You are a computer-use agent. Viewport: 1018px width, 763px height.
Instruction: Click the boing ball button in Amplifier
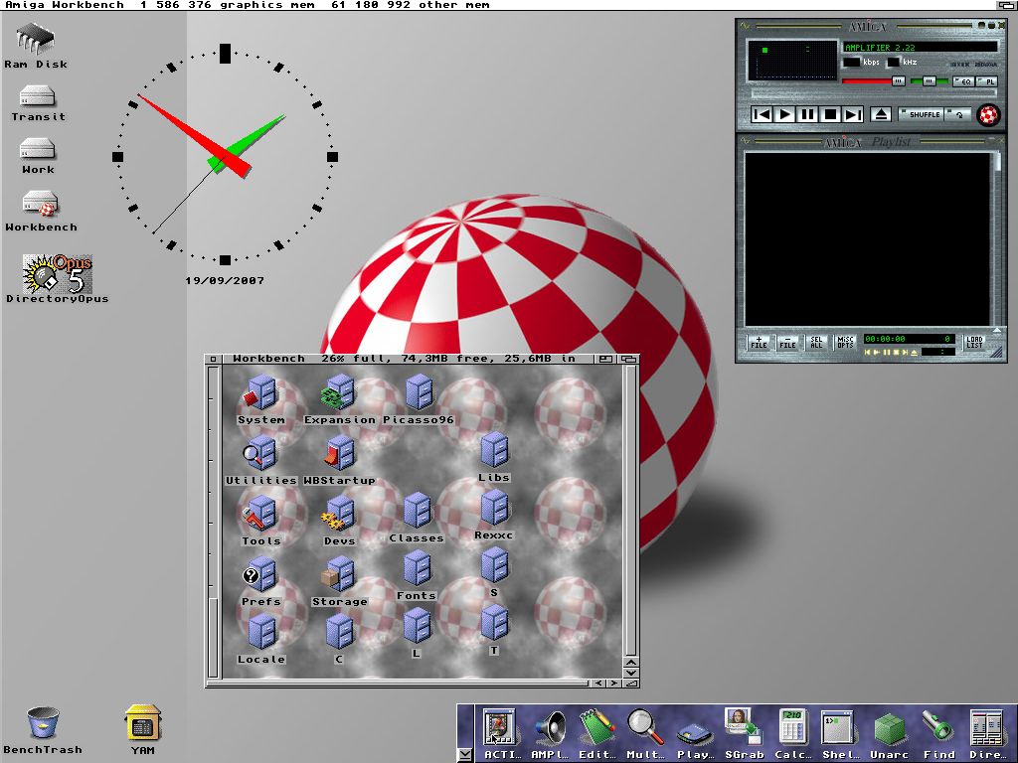click(988, 115)
